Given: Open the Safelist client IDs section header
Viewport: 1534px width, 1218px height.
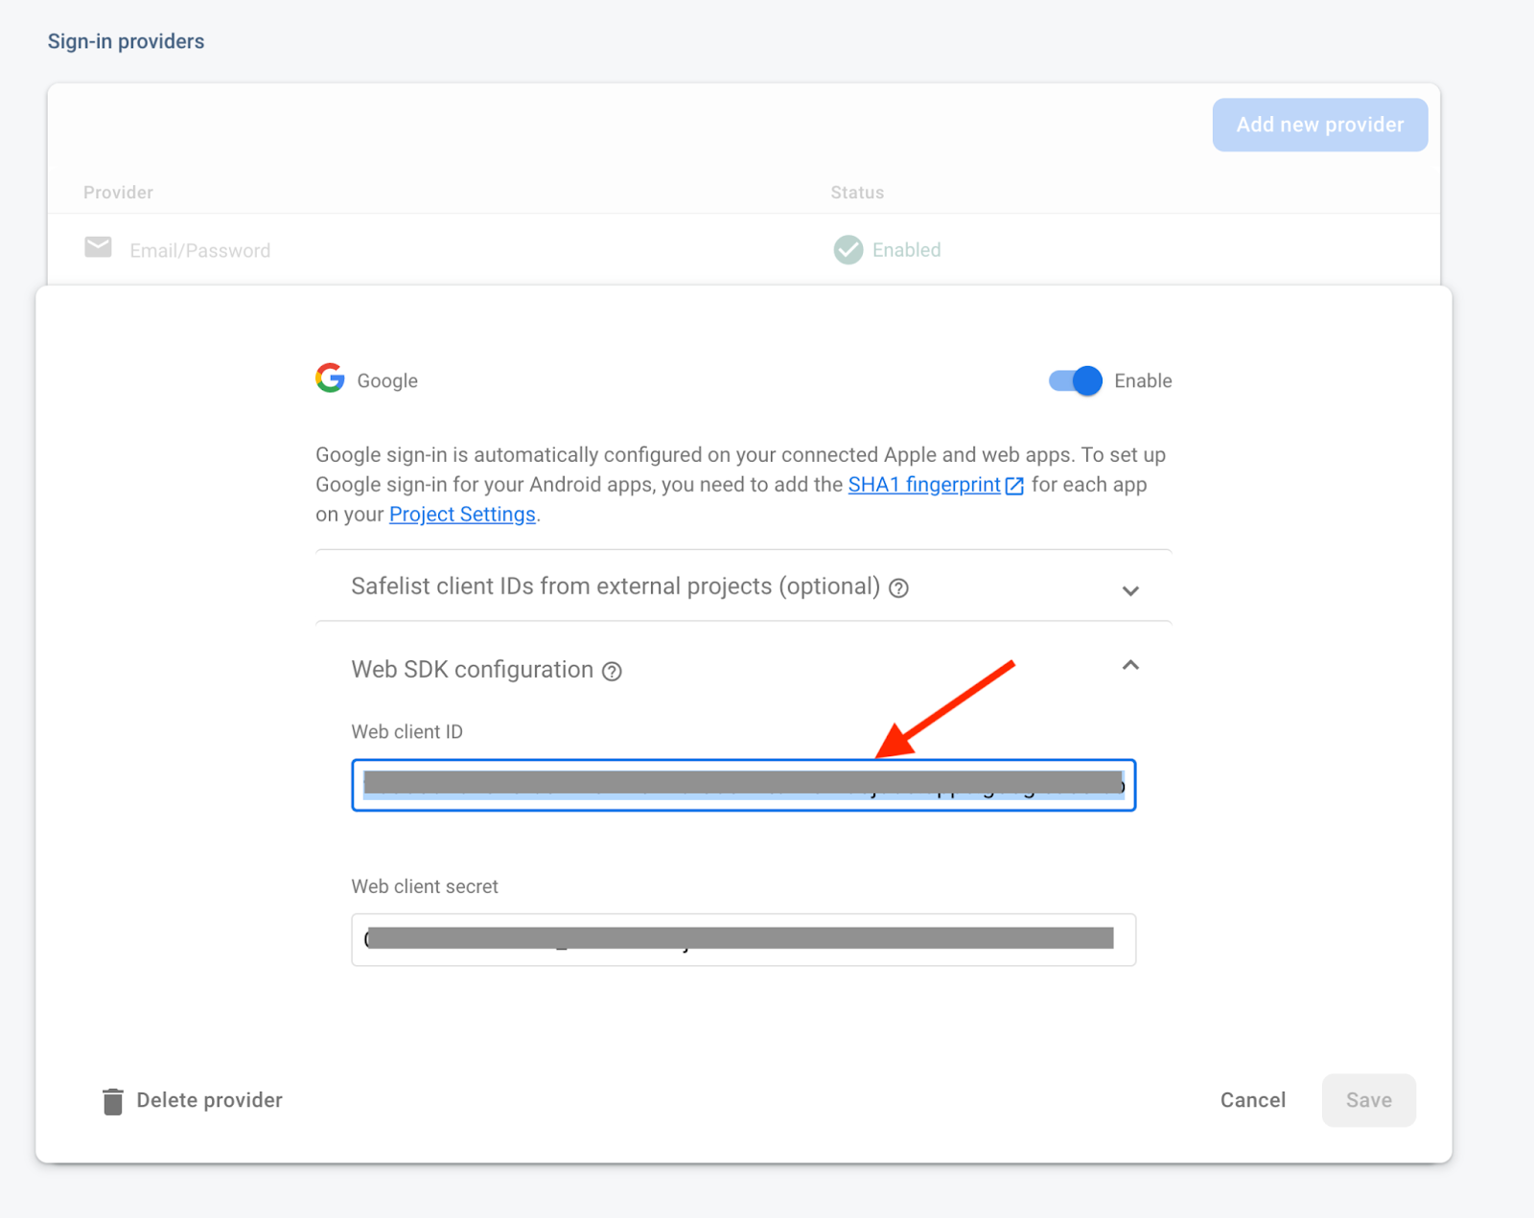Looking at the screenshot, I should point(615,586).
